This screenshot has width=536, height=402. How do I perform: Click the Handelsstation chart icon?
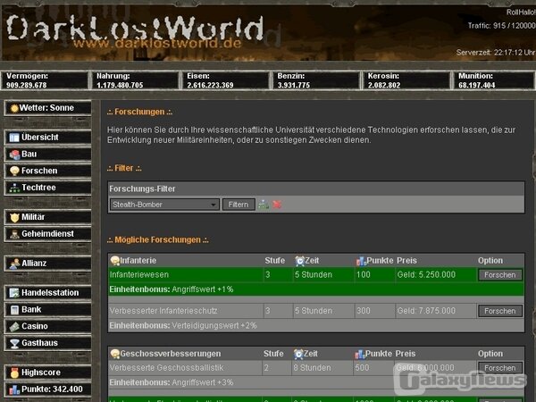(14, 293)
